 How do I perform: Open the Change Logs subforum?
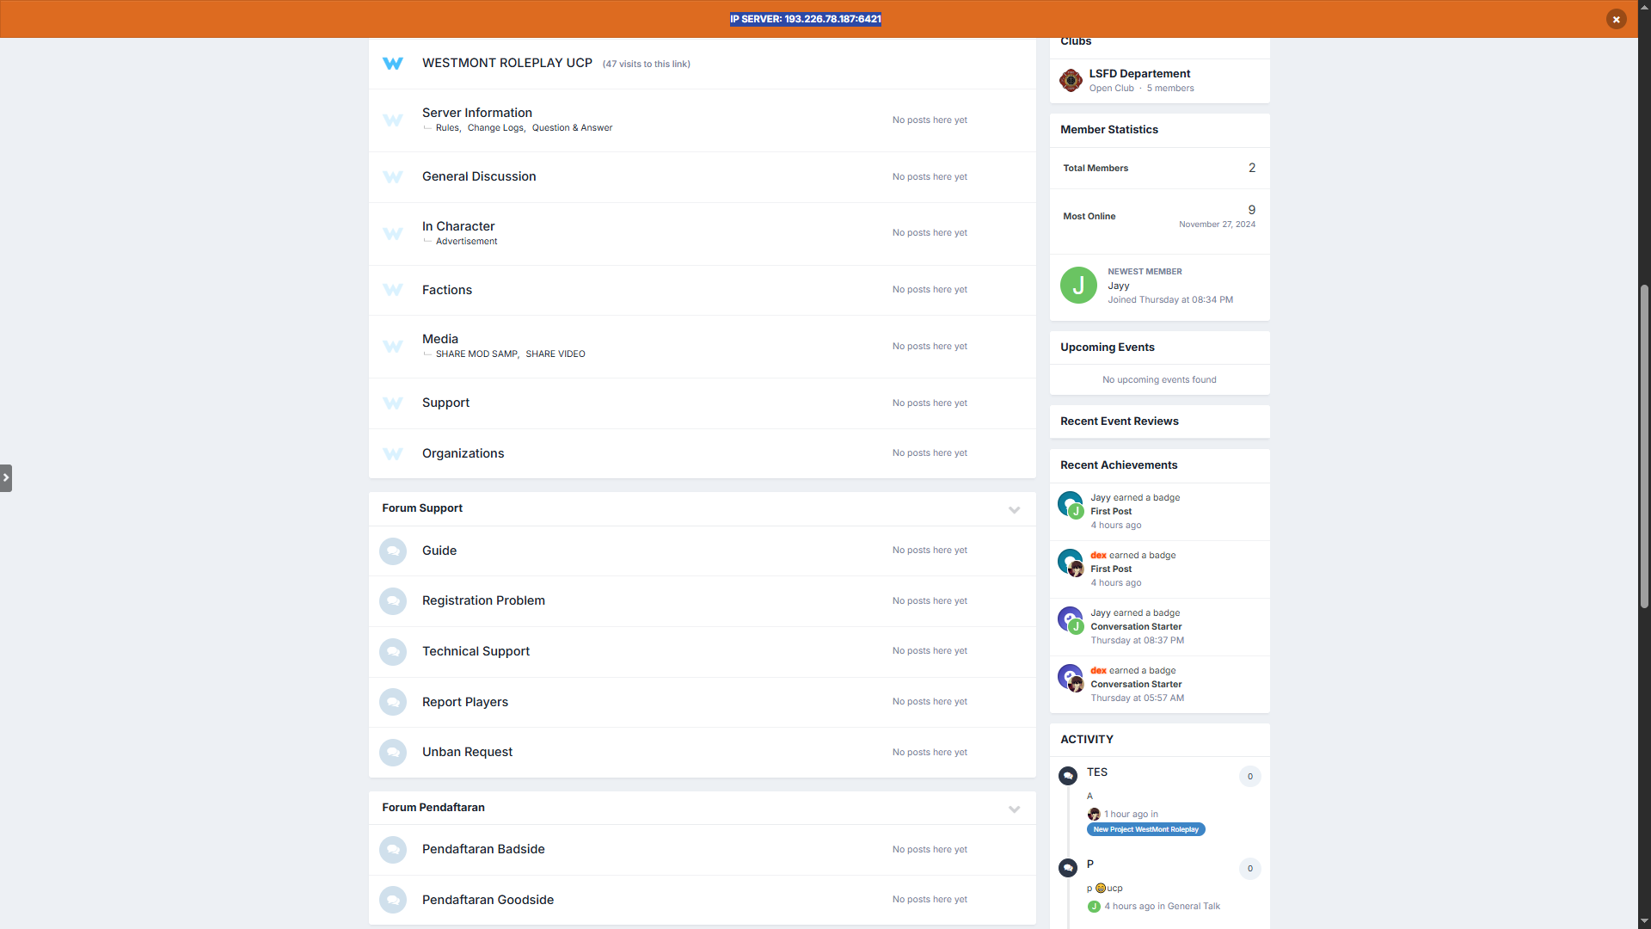click(495, 128)
